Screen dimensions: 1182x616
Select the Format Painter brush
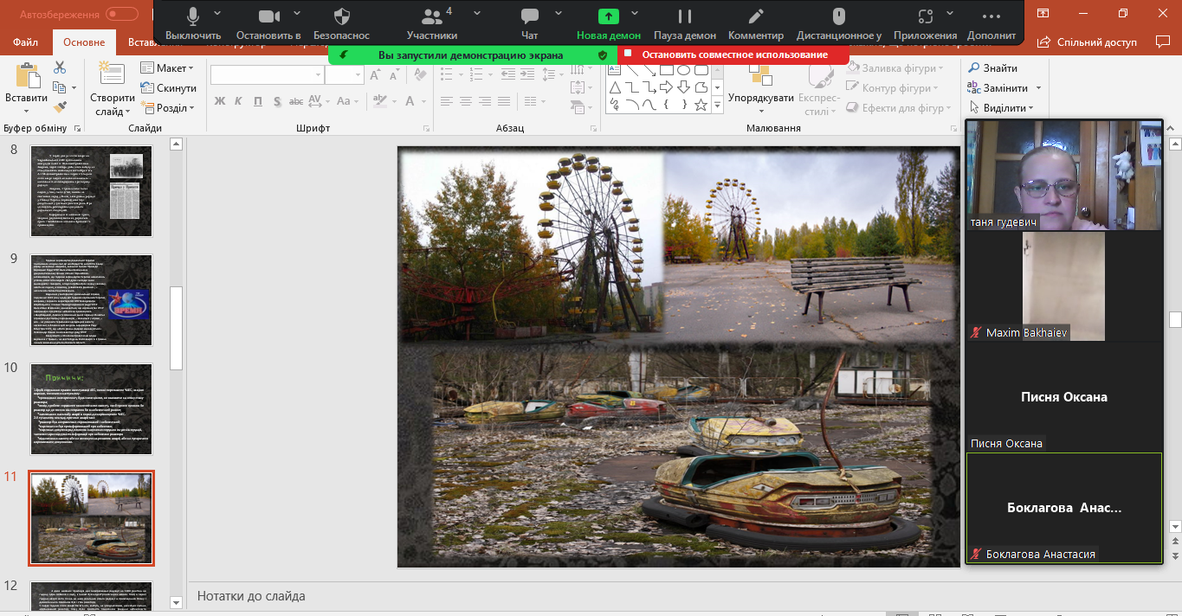click(x=60, y=107)
